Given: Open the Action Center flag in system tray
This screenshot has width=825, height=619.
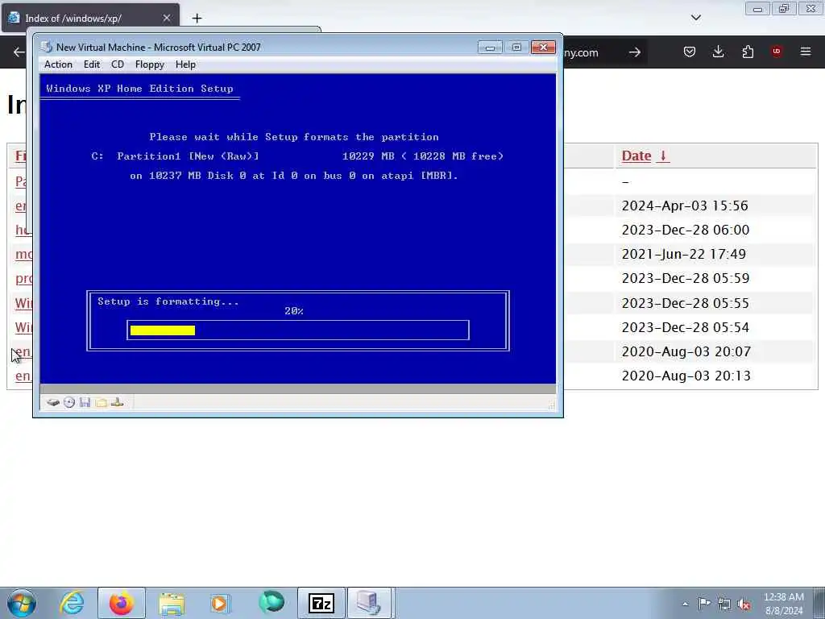Looking at the screenshot, I should [704, 603].
